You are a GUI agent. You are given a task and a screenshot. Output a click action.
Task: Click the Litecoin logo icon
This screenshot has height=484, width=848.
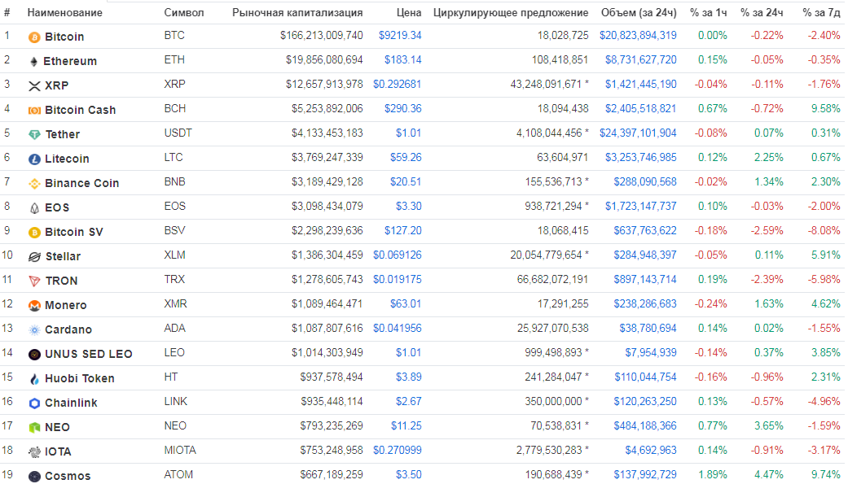34,159
